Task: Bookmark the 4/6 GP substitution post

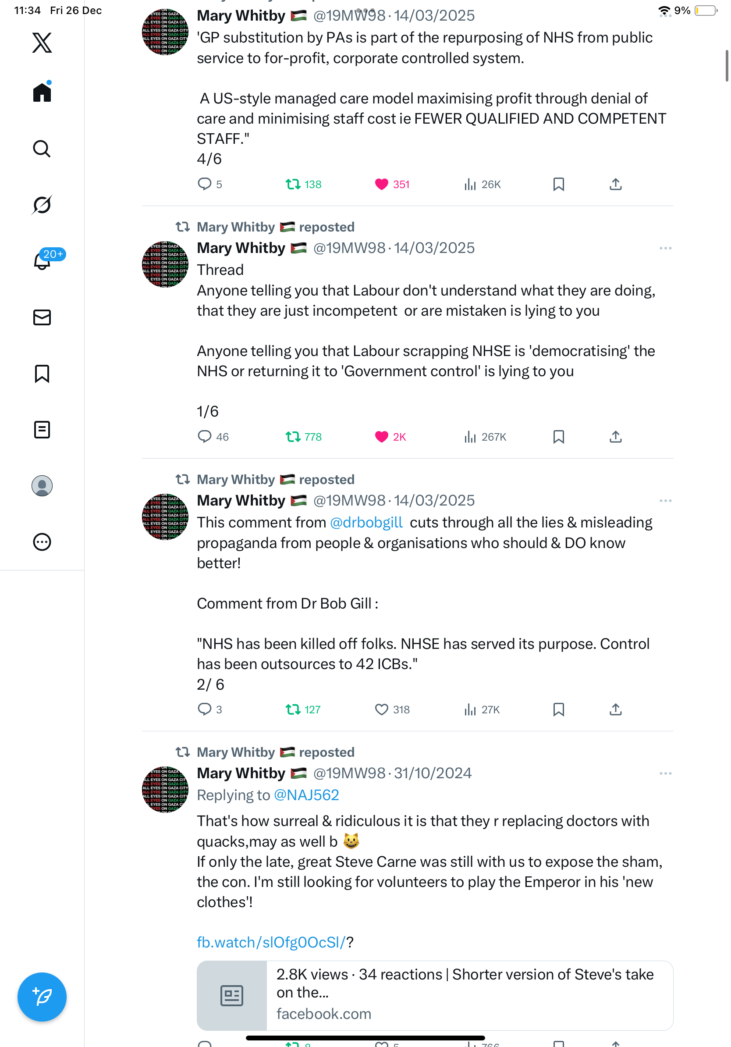Action: pyautogui.click(x=558, y=184)
